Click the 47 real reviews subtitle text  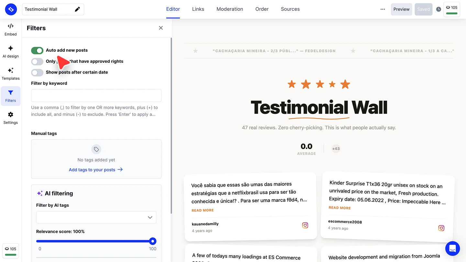tap(319, 127)
